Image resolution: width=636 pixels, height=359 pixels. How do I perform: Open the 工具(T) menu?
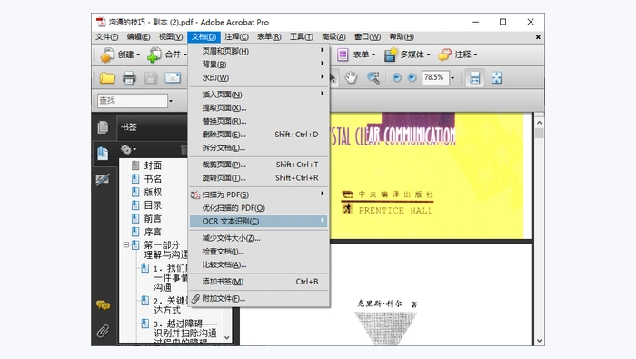point(302,37)
